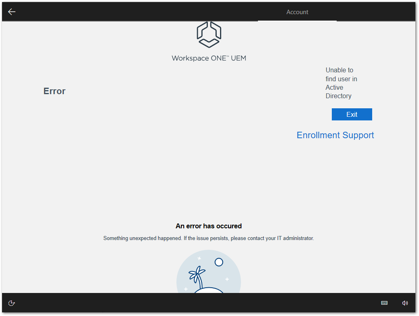This screenshot has height=316, width=419.
Task: Click the sparkle star above the palm tree
Action: (x=199, y=258)
